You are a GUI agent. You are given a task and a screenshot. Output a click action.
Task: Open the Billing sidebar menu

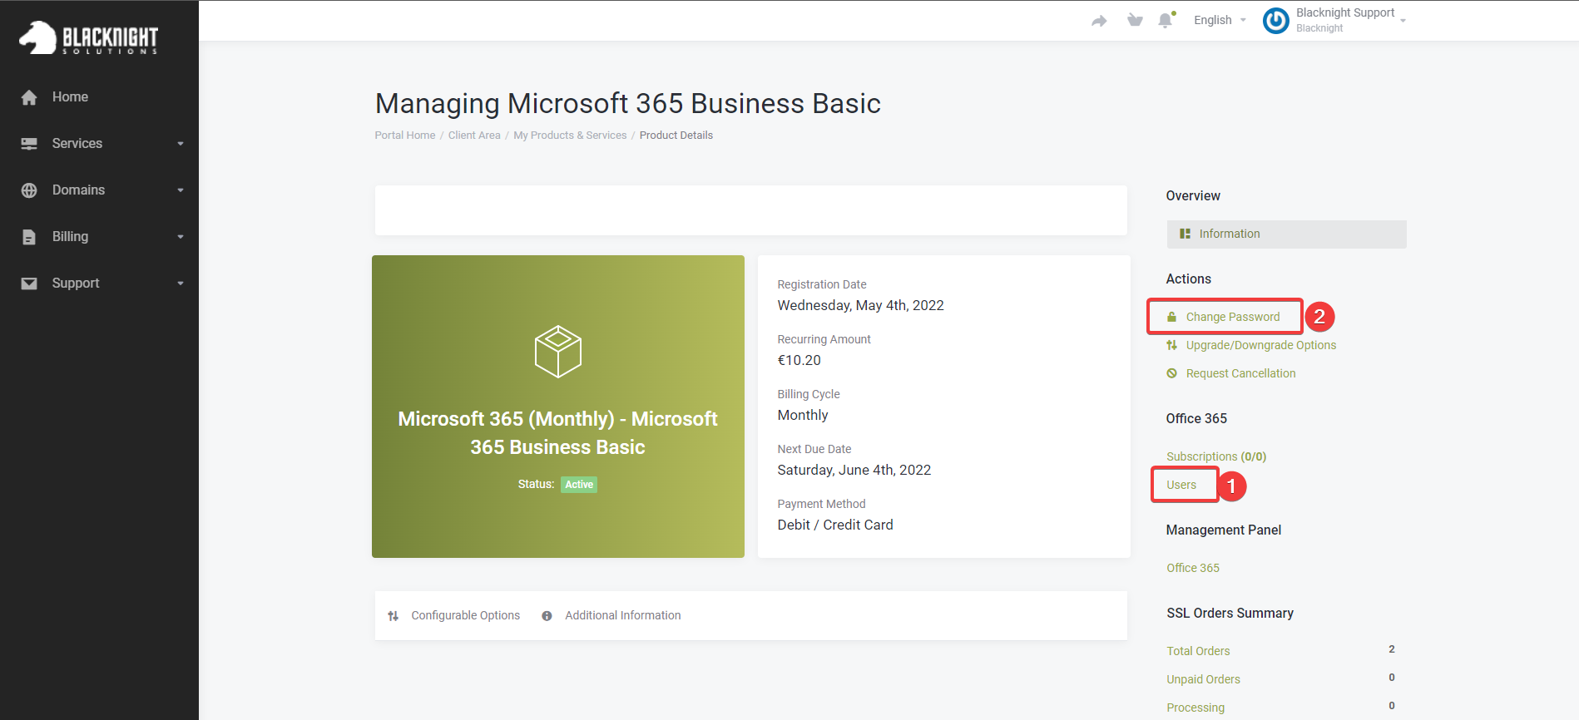[x=70, y=237]
